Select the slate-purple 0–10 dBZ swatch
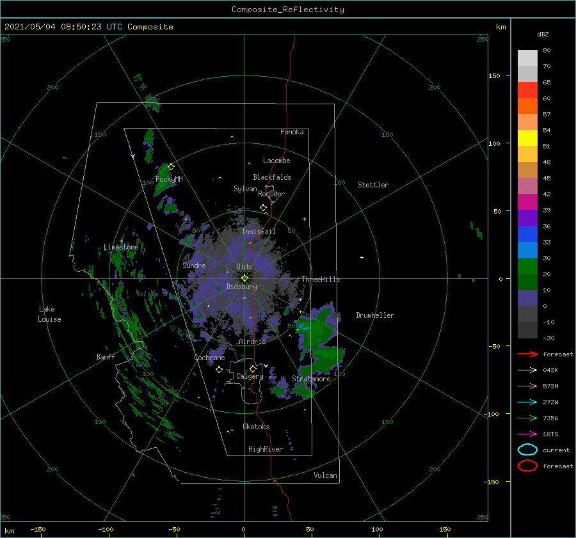Image resolution: width=576 pixels, height=538 pixels. [527, 298]
